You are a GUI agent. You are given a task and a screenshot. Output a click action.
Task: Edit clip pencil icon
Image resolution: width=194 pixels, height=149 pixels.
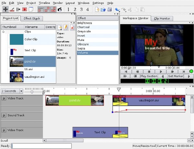[66, 28]
